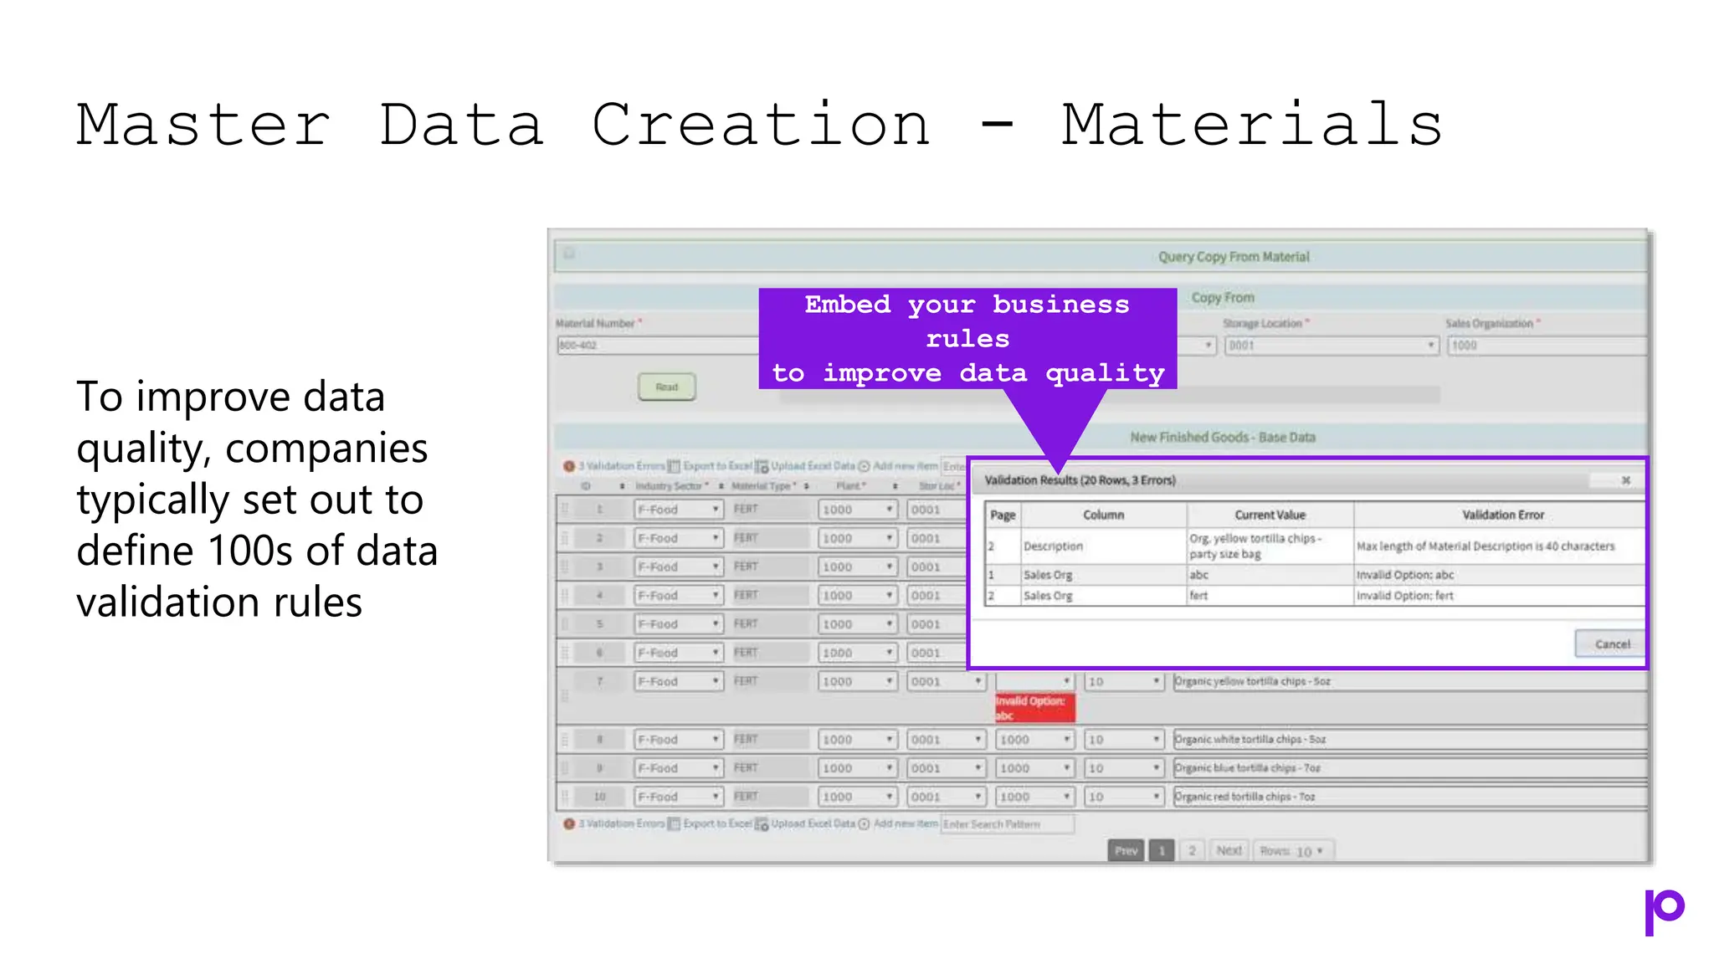Click the FERT material type cell in row 3
This screenshot has width=1714, height=964.
tap(770, 567)
